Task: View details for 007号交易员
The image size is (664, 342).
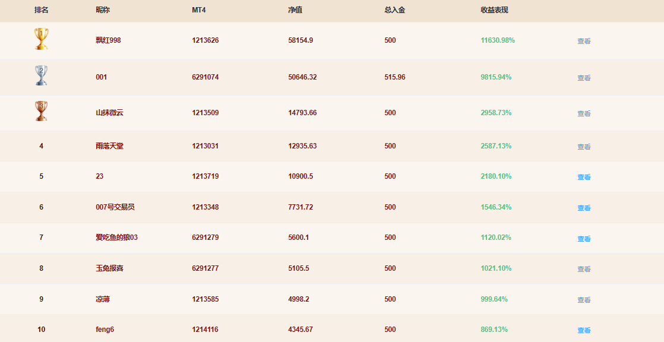Action: pyautogui.click(x=584, y=208)
